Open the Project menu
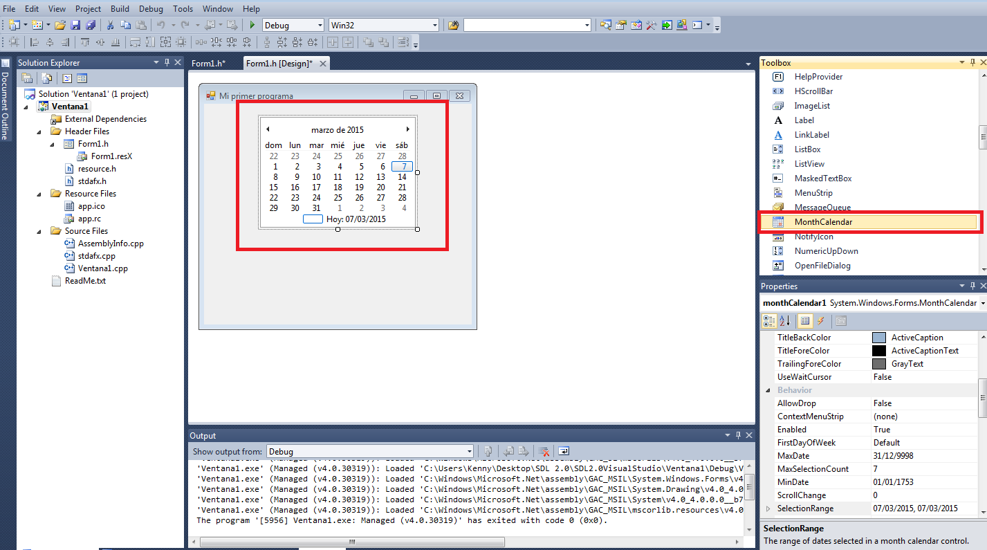987x550 pixels. pos(88,9)
